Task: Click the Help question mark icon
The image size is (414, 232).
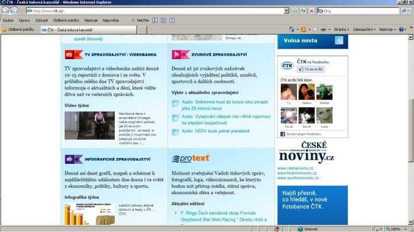Action: (x=401, y=30)
